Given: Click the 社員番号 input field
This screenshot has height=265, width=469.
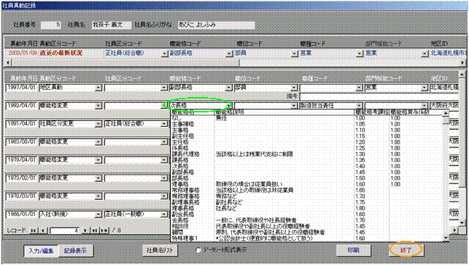Looking at the screenshot, I should click(x=50, y=25).
